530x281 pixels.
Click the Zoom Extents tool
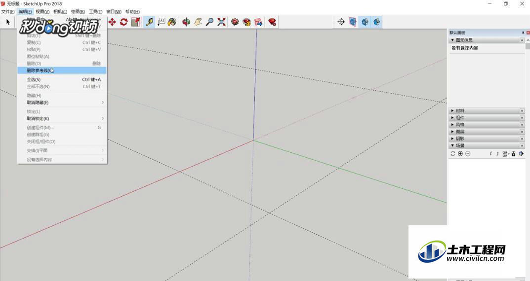coord(221,22)
